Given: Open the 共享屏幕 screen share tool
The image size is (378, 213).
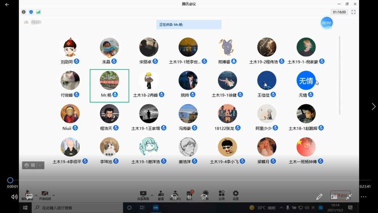Looking at the screenshot, I should [x=143, y=195].
